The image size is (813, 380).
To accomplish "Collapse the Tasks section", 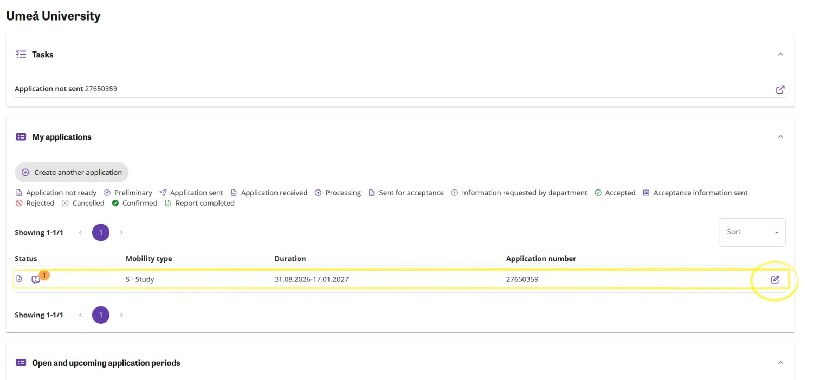I will click(x=780, y=54).
